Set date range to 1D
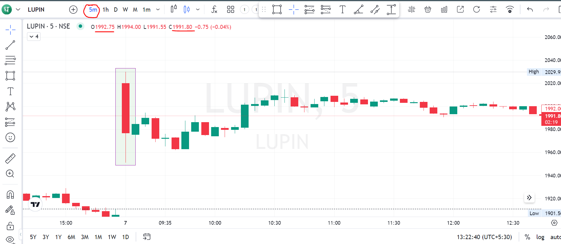The width and height of the screenshot is (561, 244). pos(126,237)
